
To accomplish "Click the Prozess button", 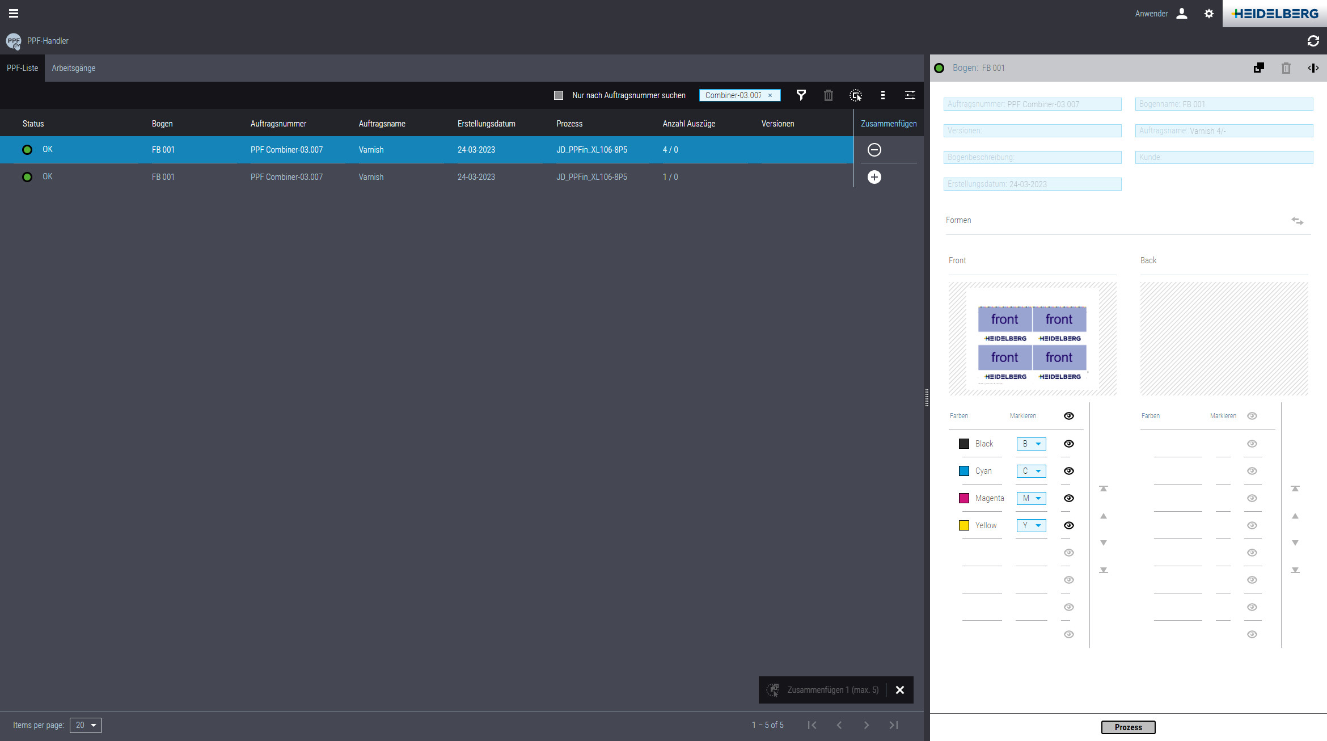I will (x=1127, y=727).
